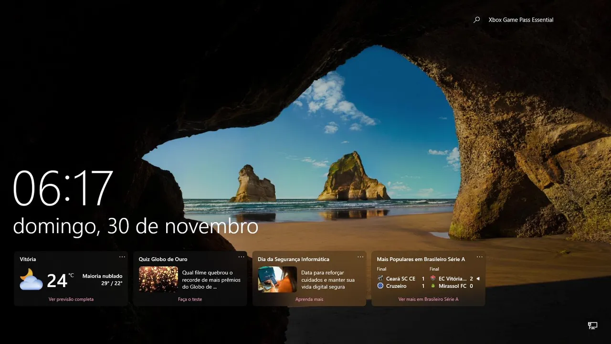
Task: Click the Faça o teste link
Action: pos(190,300)
